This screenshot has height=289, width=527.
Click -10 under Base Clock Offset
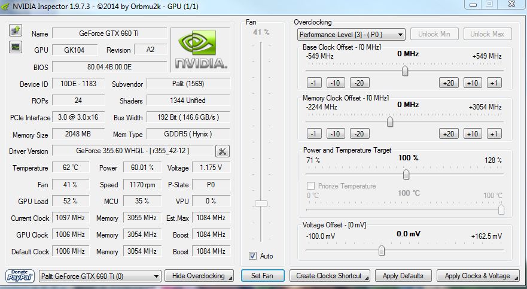(x=336, y=83)
